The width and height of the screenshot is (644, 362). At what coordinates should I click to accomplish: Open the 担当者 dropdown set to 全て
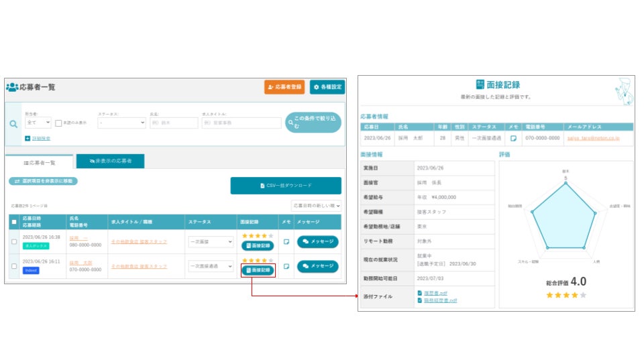coord(38,122)
